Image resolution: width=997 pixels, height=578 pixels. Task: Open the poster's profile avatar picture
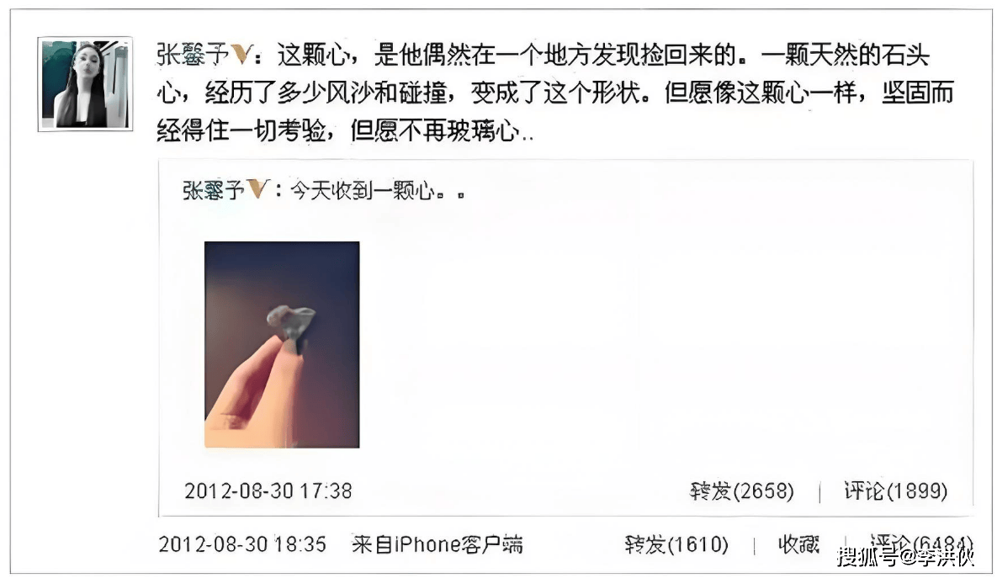click(85, 83)
